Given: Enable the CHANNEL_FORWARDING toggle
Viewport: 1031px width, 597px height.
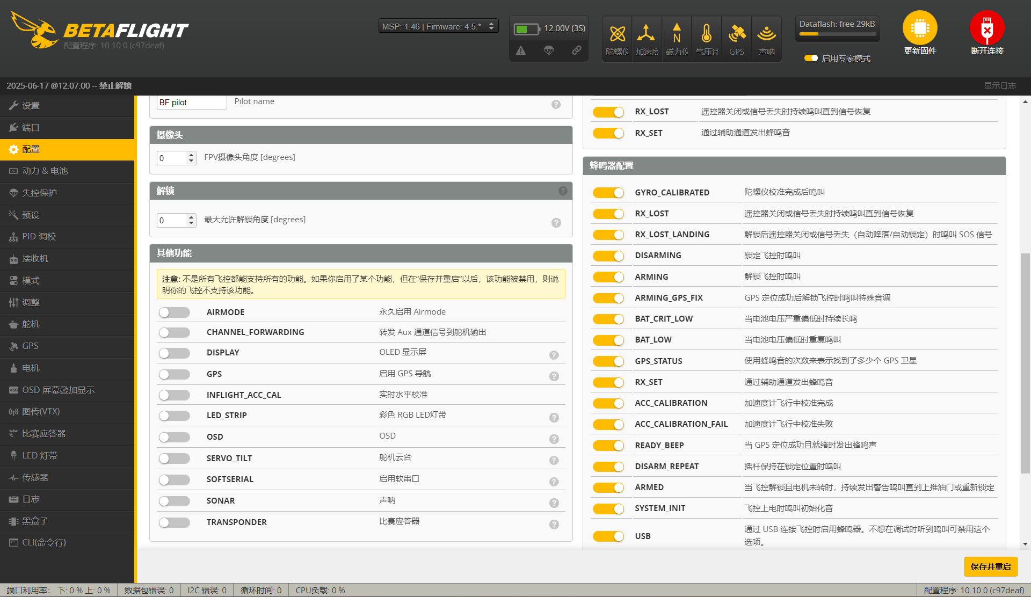Looking at the screenshot, I should point(174,332).
